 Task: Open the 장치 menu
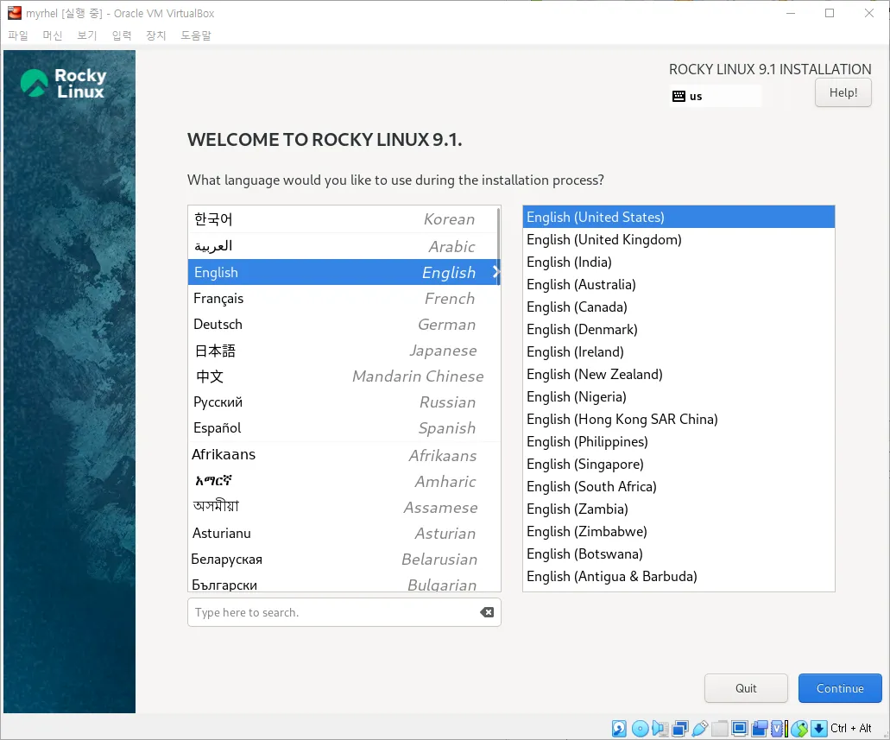coord(155,35)
